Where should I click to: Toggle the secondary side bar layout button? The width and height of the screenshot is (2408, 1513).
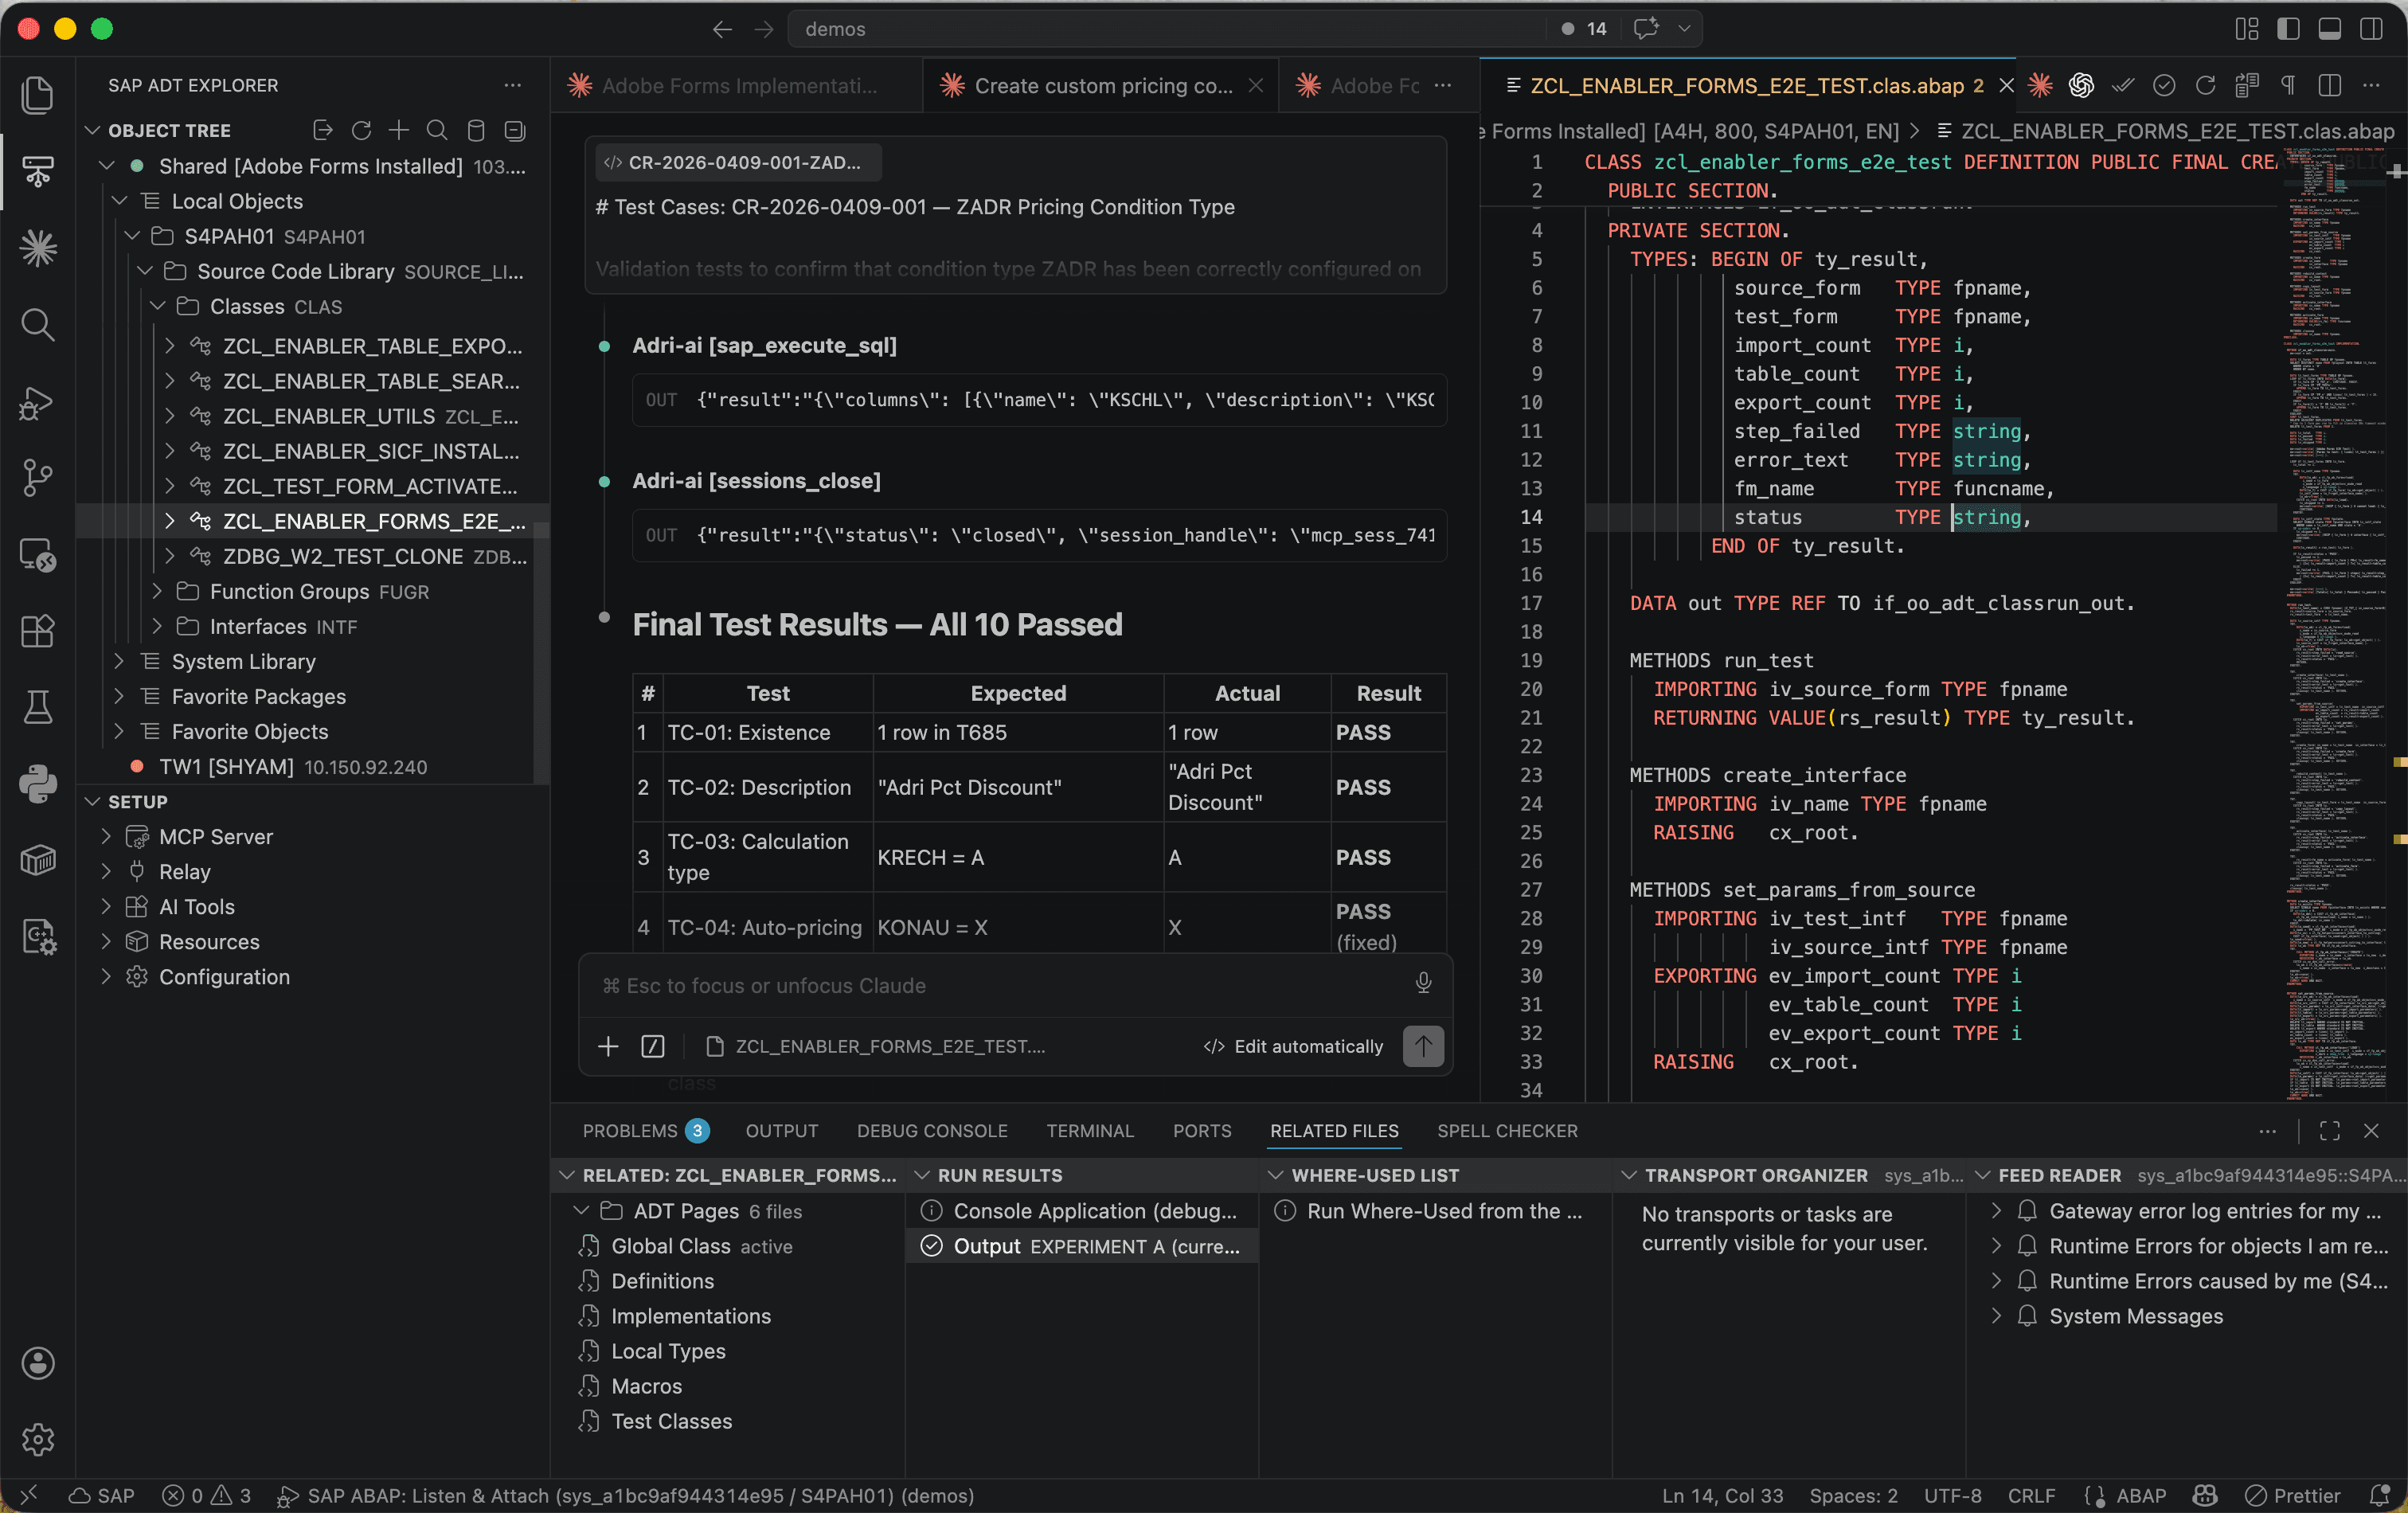(x=2371, y=29)
